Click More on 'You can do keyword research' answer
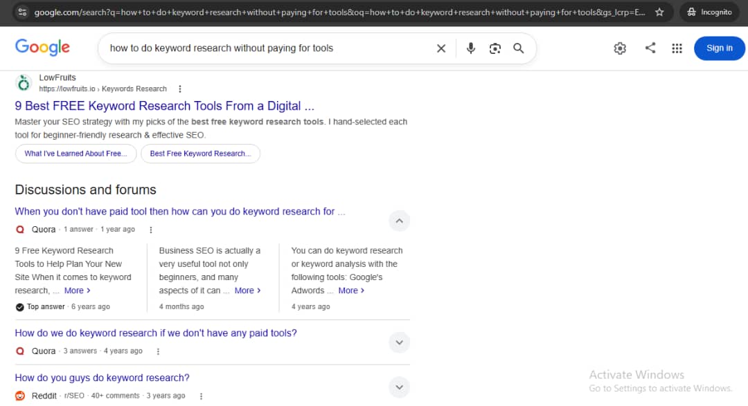The width and height of the screenshot is (748, 406). point(352,290)
